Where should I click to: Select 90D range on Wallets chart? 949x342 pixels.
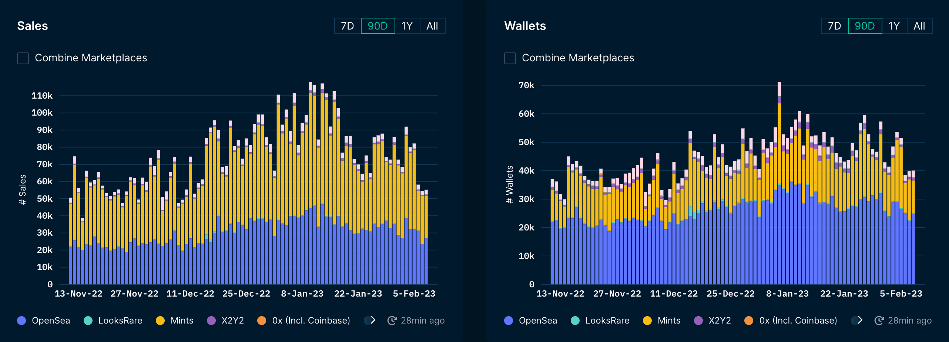pos(865,26)
